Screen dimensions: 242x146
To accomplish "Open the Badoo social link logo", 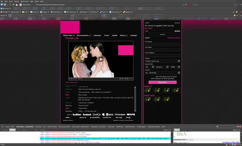I will [x=97, y=114].
